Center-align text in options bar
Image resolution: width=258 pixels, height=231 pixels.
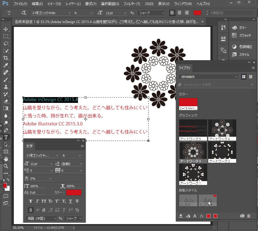[x=179, y=13]
